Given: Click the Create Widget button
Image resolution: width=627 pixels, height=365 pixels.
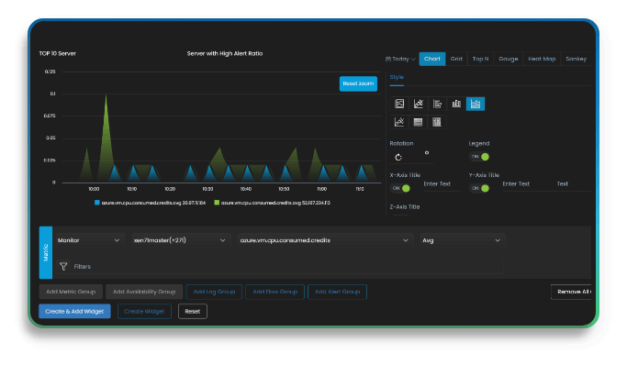Looking at the screenshot, I should (x=144, y=312).
